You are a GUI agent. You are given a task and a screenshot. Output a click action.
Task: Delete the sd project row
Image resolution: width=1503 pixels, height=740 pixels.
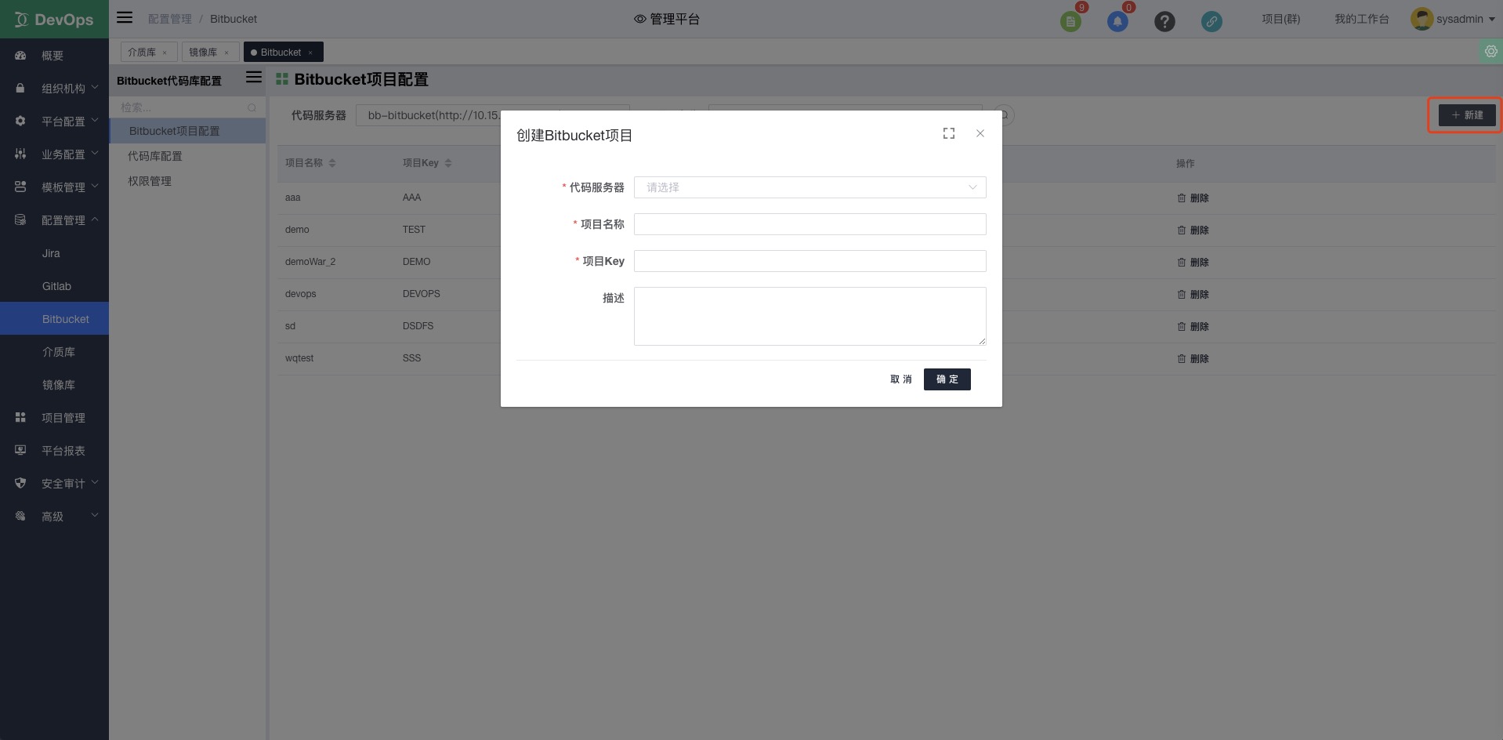pyautogui.click(x=1193, y=326)
